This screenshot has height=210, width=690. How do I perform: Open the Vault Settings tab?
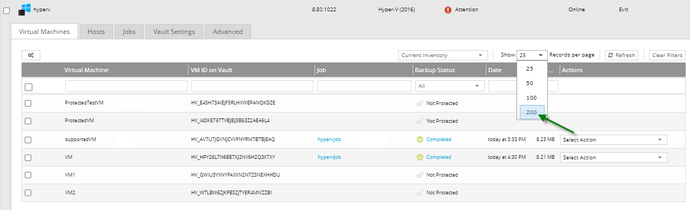pyautogui.click(x=174, y=31)
